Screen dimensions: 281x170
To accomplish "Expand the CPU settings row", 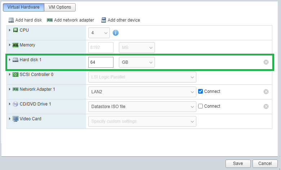I will click(x=10, y=30).
